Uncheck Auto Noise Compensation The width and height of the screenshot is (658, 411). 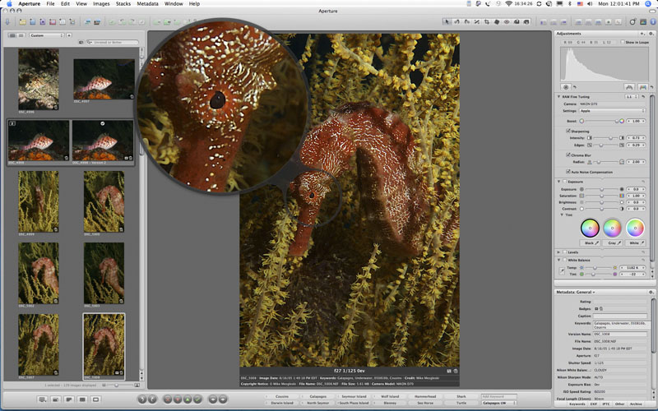568,171
